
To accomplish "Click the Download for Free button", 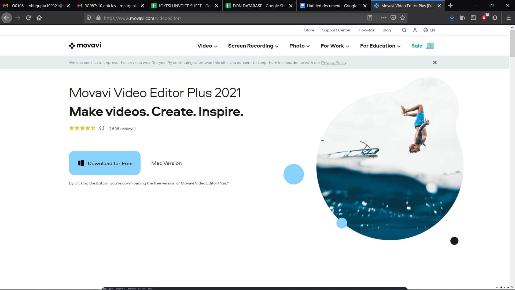I will (105, 163).
